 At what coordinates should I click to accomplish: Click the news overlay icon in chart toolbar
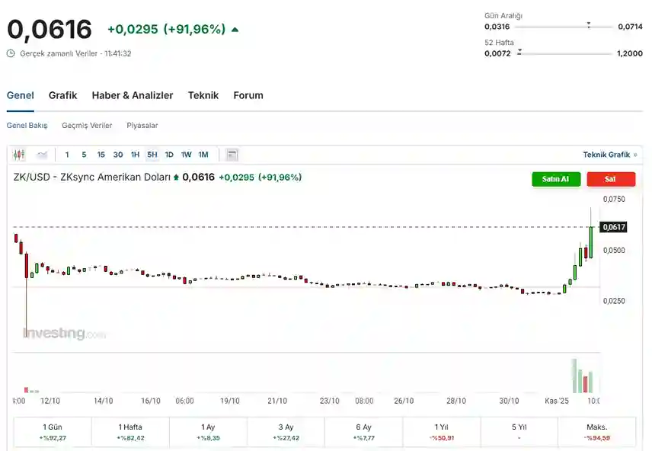pos(232,155)
